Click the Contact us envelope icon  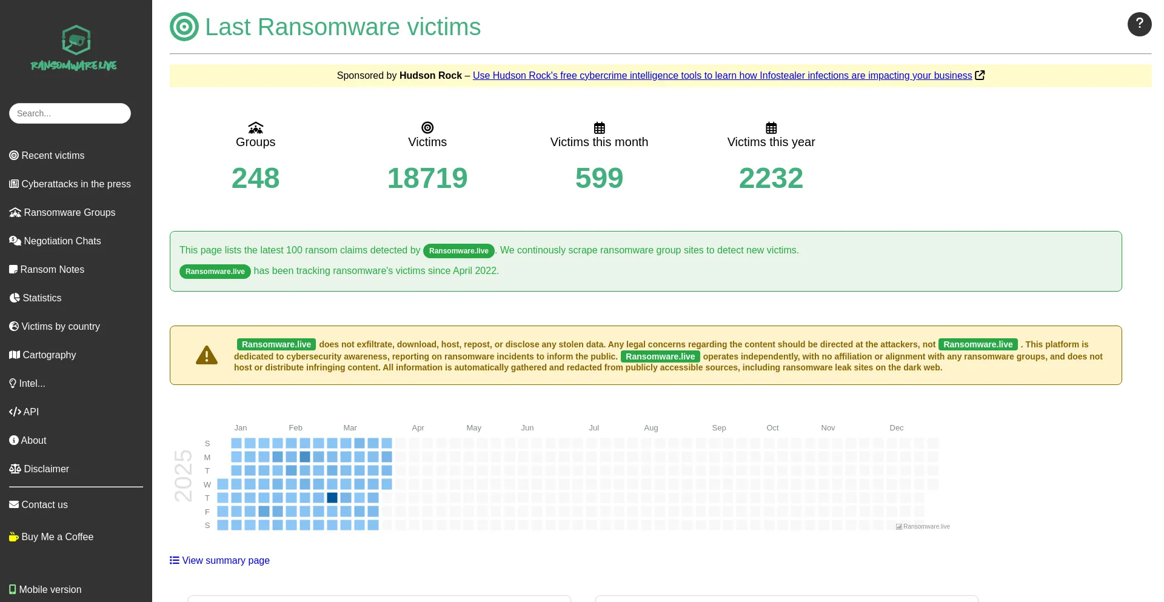click(13, 504)
